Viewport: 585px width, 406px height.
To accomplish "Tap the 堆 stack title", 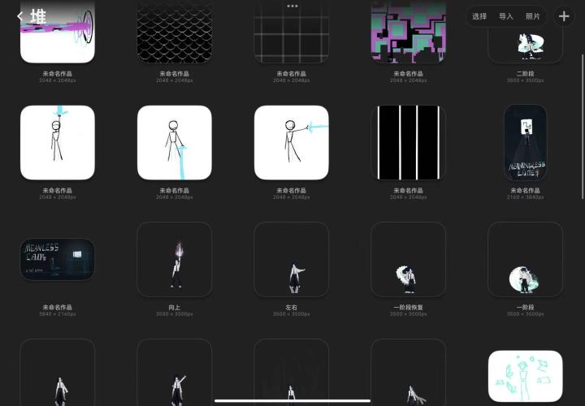I will [x=38, y=16].
